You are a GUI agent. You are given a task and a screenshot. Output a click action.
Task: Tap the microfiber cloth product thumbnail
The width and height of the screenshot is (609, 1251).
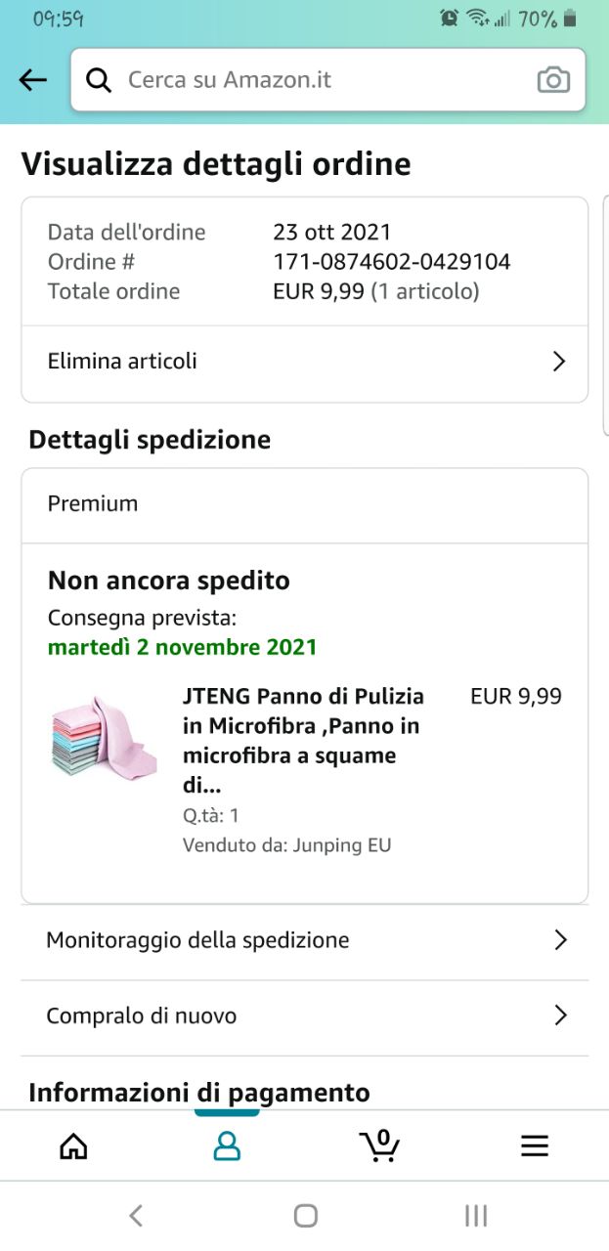click(103, 737)
